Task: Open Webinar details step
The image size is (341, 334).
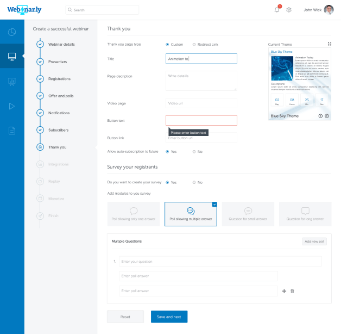Action: 61,45
